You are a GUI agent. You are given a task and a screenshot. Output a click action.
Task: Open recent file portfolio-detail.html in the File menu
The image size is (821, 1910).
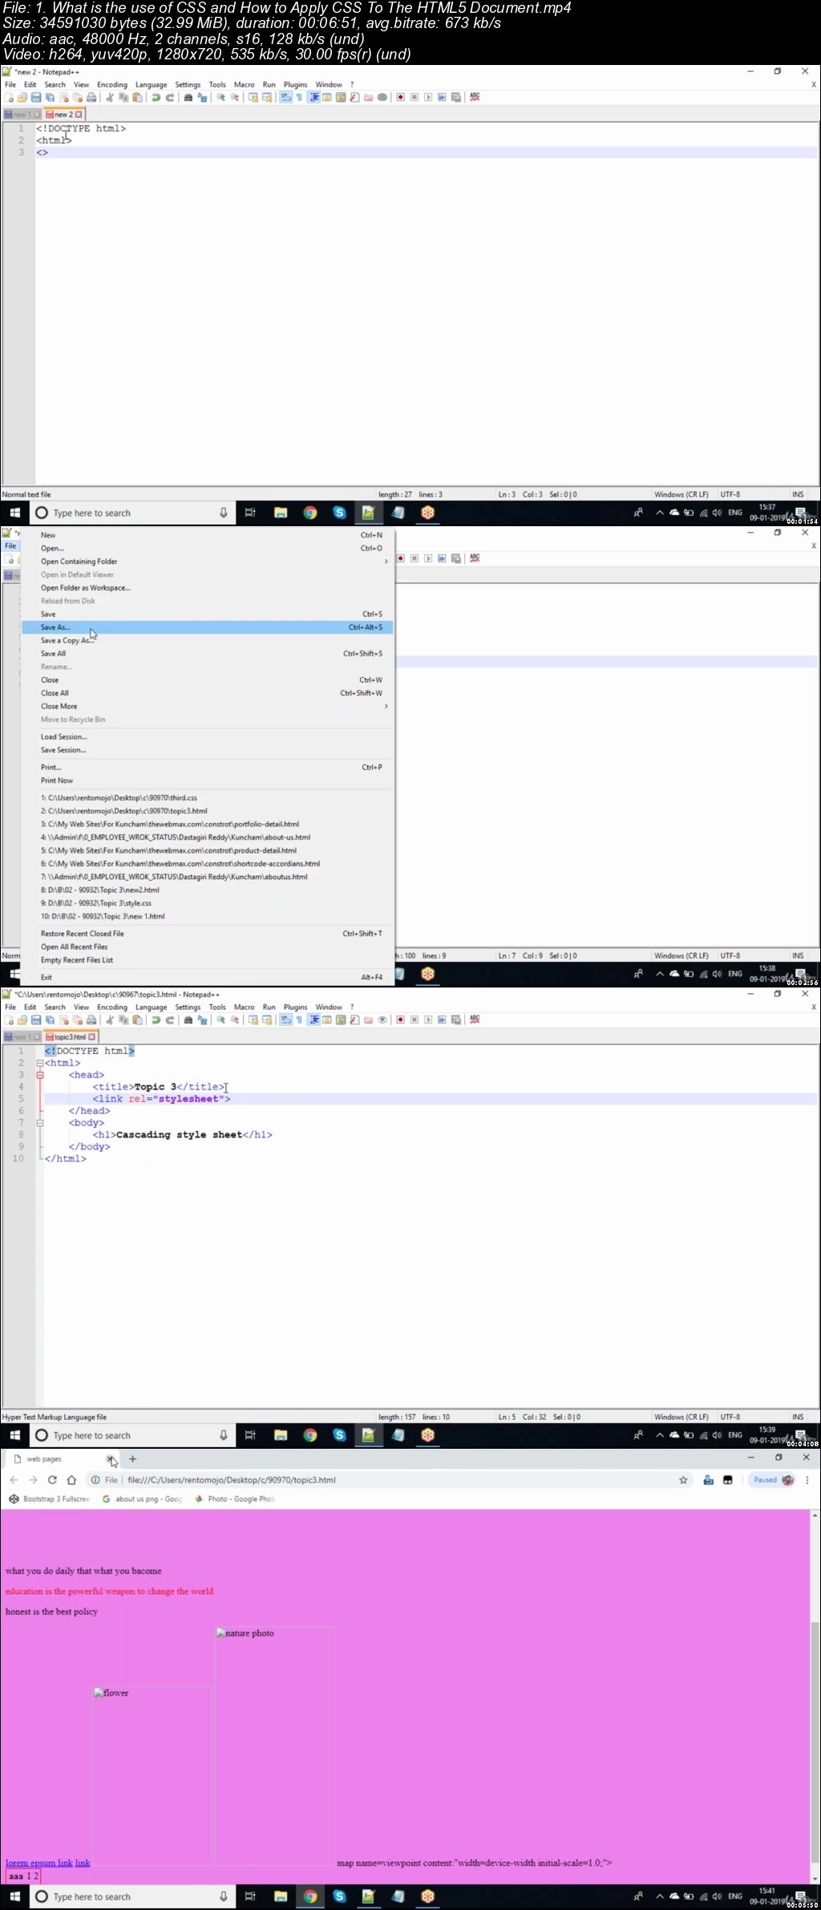[207, 824]
